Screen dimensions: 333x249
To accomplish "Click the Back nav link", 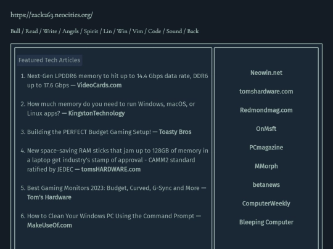I will (x=193, y=31).
